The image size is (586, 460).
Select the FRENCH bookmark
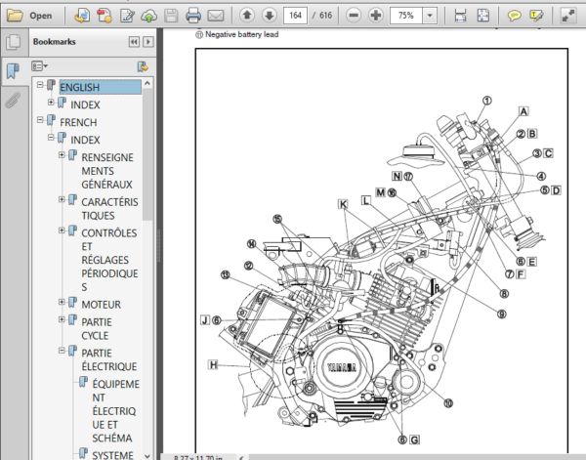[78, 122]
